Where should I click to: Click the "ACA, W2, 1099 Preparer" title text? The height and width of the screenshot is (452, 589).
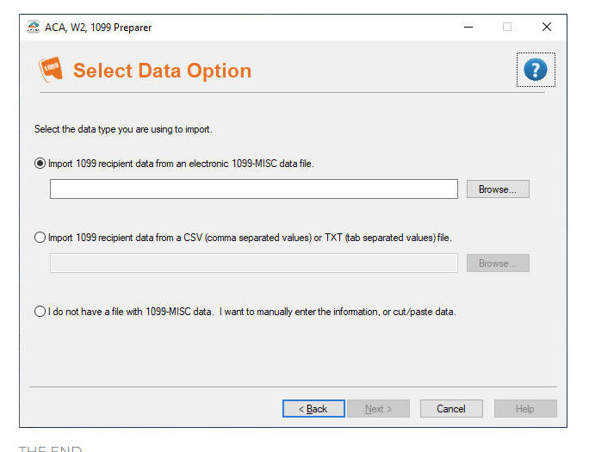pos(98,28)
